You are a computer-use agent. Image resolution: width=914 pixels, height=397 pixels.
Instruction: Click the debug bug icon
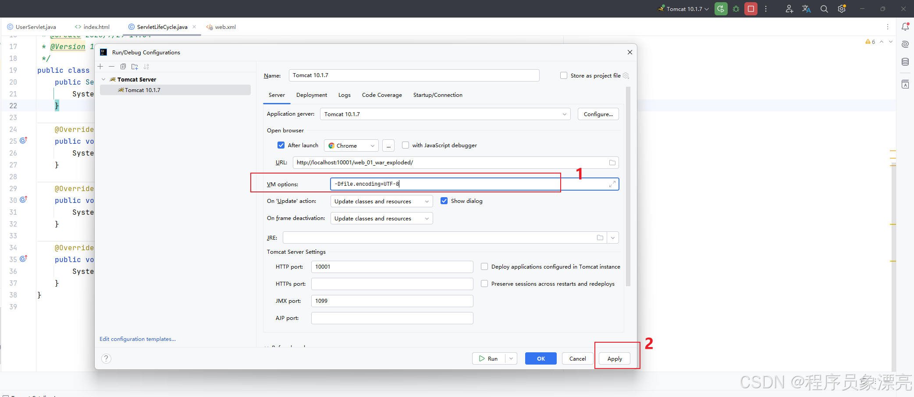tap(736, 9)
